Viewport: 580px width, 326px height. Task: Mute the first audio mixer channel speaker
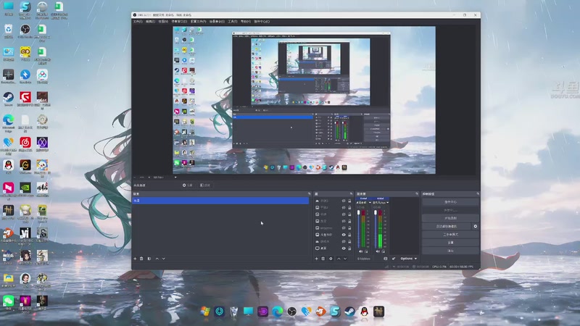point(360,251)
